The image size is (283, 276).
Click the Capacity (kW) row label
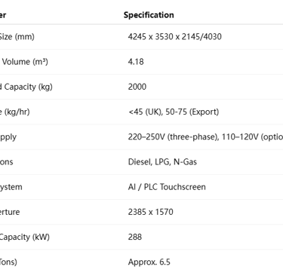(25, 237)
